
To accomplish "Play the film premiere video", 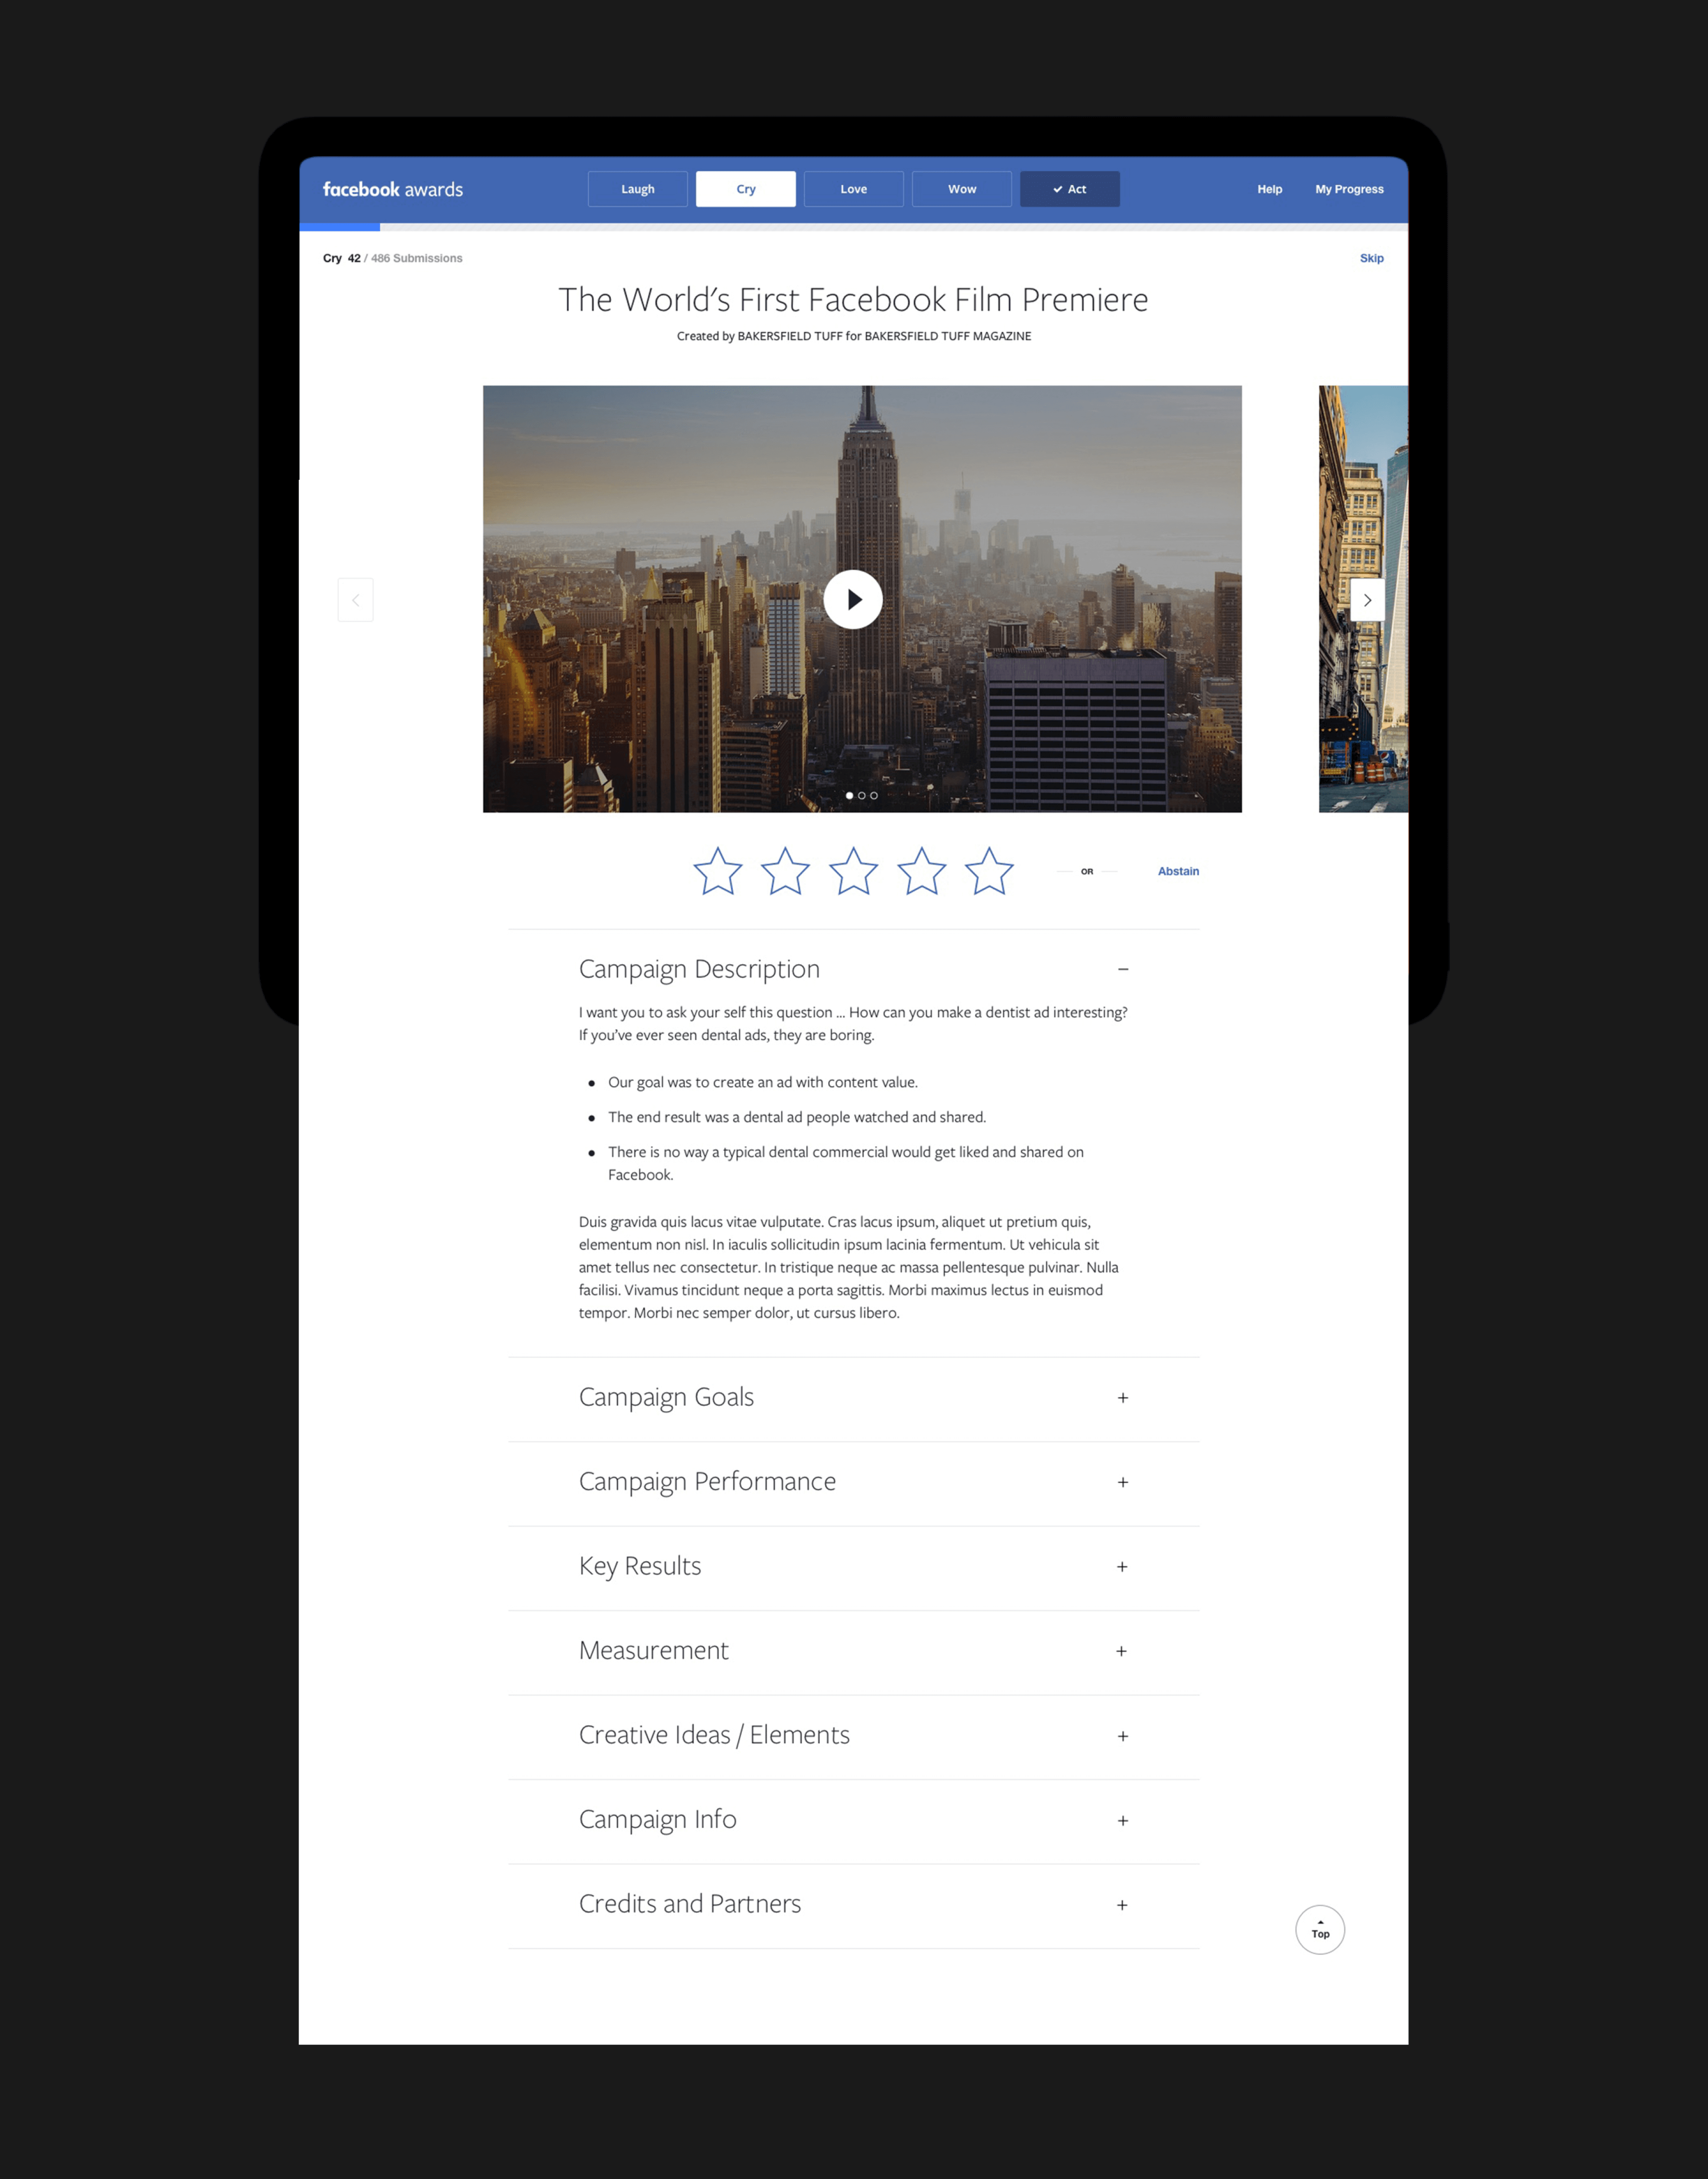I will tap(852, 599).
